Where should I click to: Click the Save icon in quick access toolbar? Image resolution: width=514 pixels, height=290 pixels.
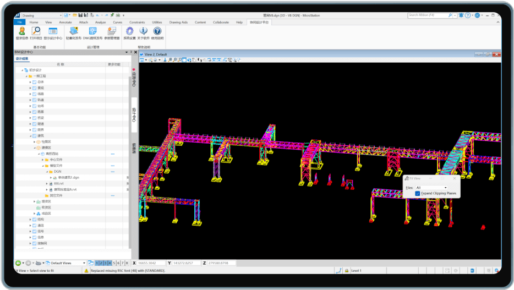click(x=80, y=15)
